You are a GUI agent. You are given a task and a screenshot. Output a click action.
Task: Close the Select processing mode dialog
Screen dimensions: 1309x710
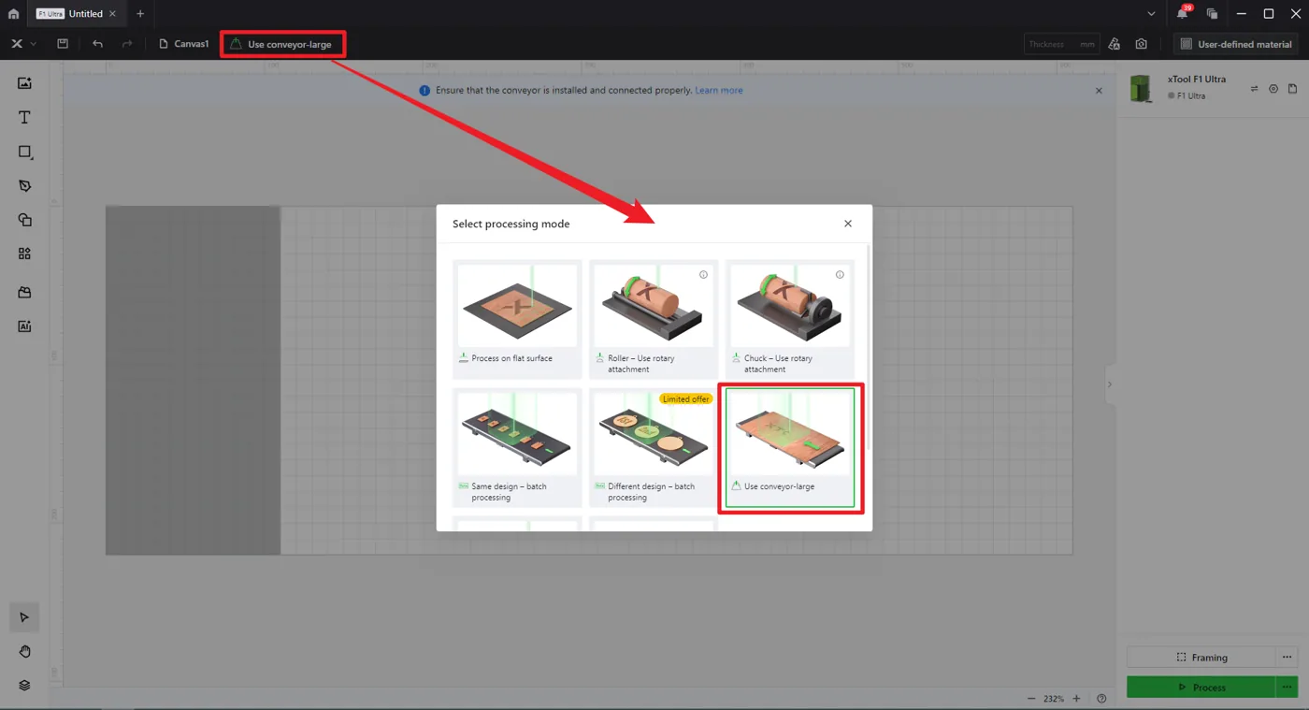(848, 224)
